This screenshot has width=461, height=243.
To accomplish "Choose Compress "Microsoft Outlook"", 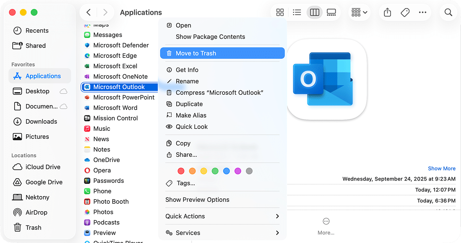I will pos(222,92).
